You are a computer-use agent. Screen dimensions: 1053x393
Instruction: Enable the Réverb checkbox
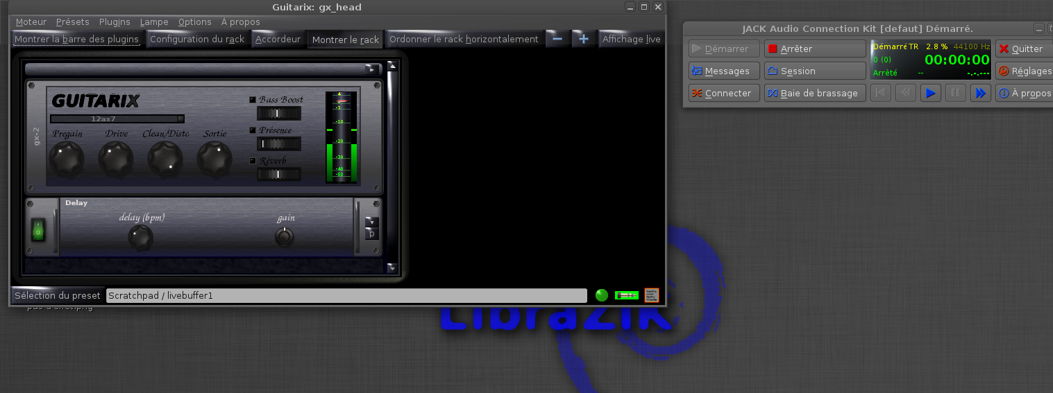(253, 161)
